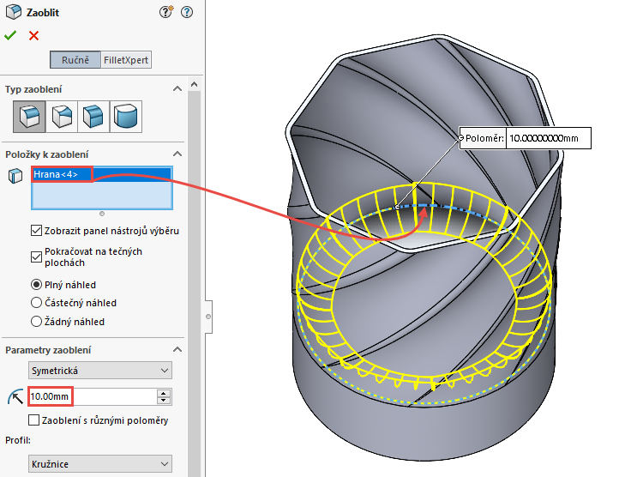643x477 pixels.
Task: Select constant size fillet type icon
Action: pos(29,117)
